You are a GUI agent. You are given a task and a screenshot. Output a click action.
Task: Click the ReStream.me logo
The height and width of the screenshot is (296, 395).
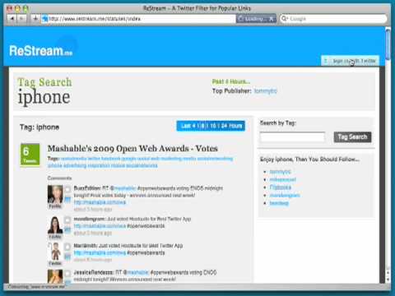click(x=41, y=51)
